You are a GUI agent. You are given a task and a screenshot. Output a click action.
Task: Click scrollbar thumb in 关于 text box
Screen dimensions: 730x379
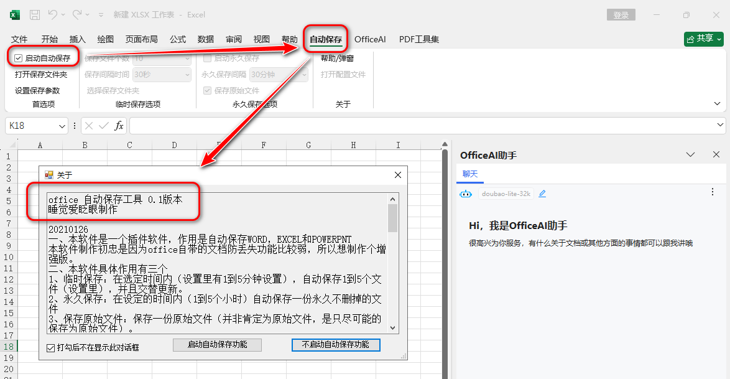click(x=392, y=218)
